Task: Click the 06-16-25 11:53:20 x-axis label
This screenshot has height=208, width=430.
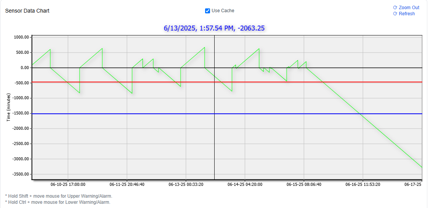Action: tap(363, 184)
